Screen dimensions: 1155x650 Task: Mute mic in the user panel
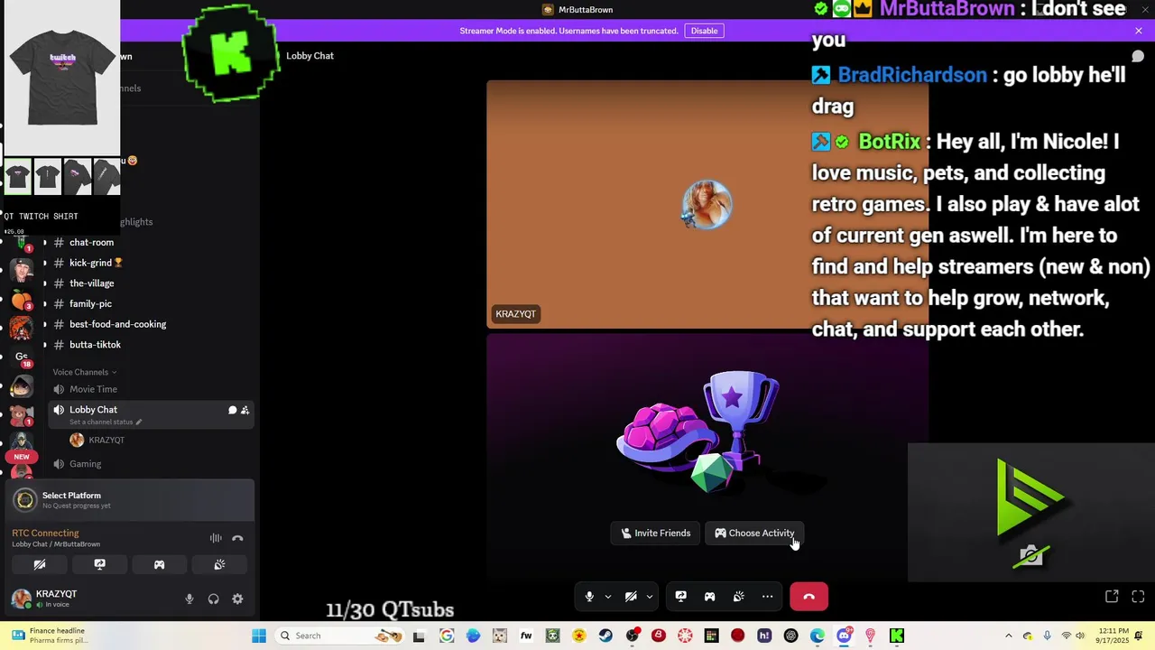coord(189,599)
